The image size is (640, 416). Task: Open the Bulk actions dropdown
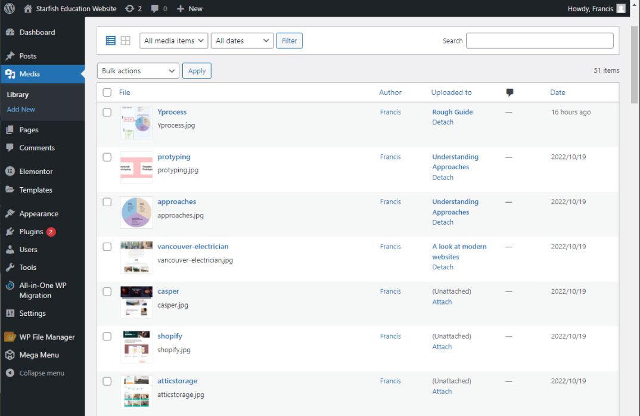[x=138, y=71]
